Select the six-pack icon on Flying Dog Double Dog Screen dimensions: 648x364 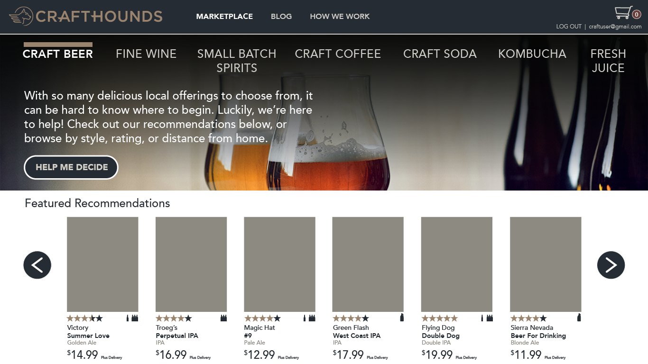click(490, 318)
